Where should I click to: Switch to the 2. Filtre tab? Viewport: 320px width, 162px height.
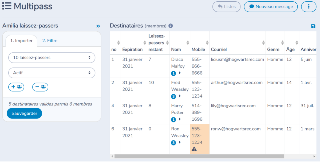(50, 40)
